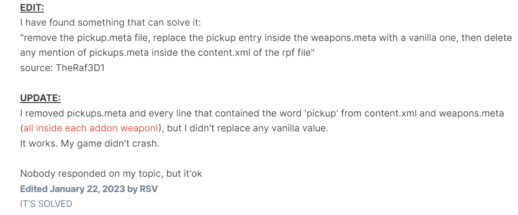
Task: Click the underlined EDIT: heading
Action: click(x=32, y=8)
